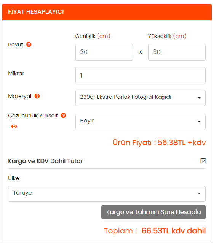Open the Çözünürlük Yükselt question mark icon
The height and width of the screenshot is (249, 216).
click(x=63, y=116)
